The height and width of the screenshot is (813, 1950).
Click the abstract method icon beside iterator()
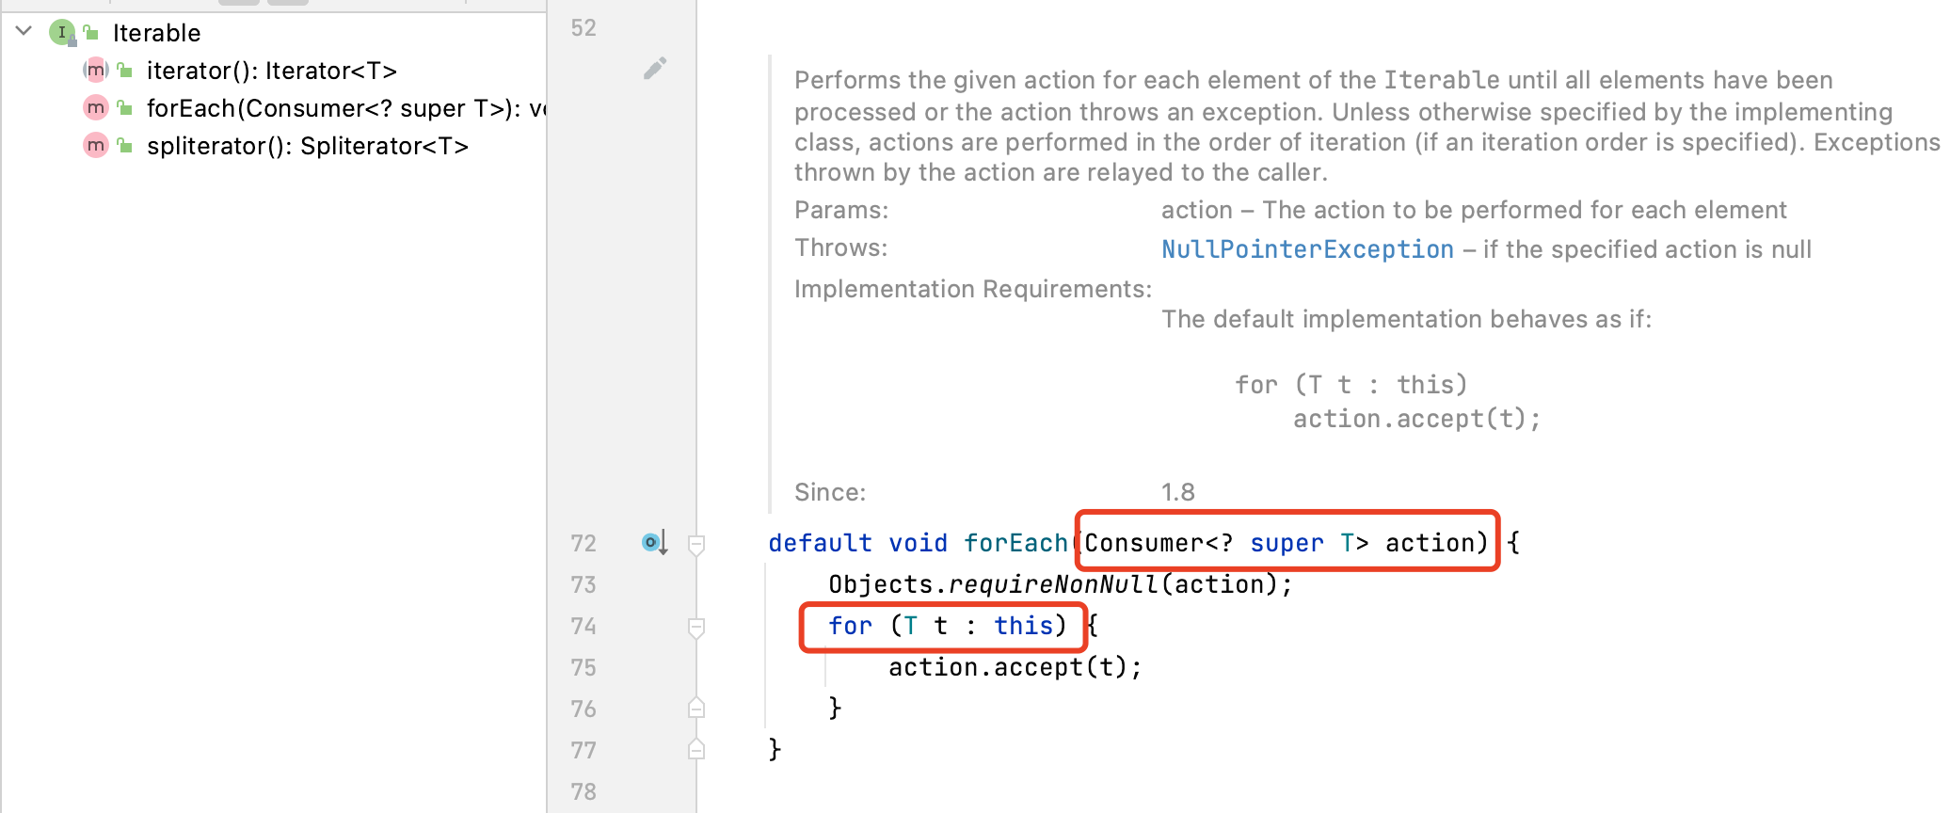tap(95, 71)
